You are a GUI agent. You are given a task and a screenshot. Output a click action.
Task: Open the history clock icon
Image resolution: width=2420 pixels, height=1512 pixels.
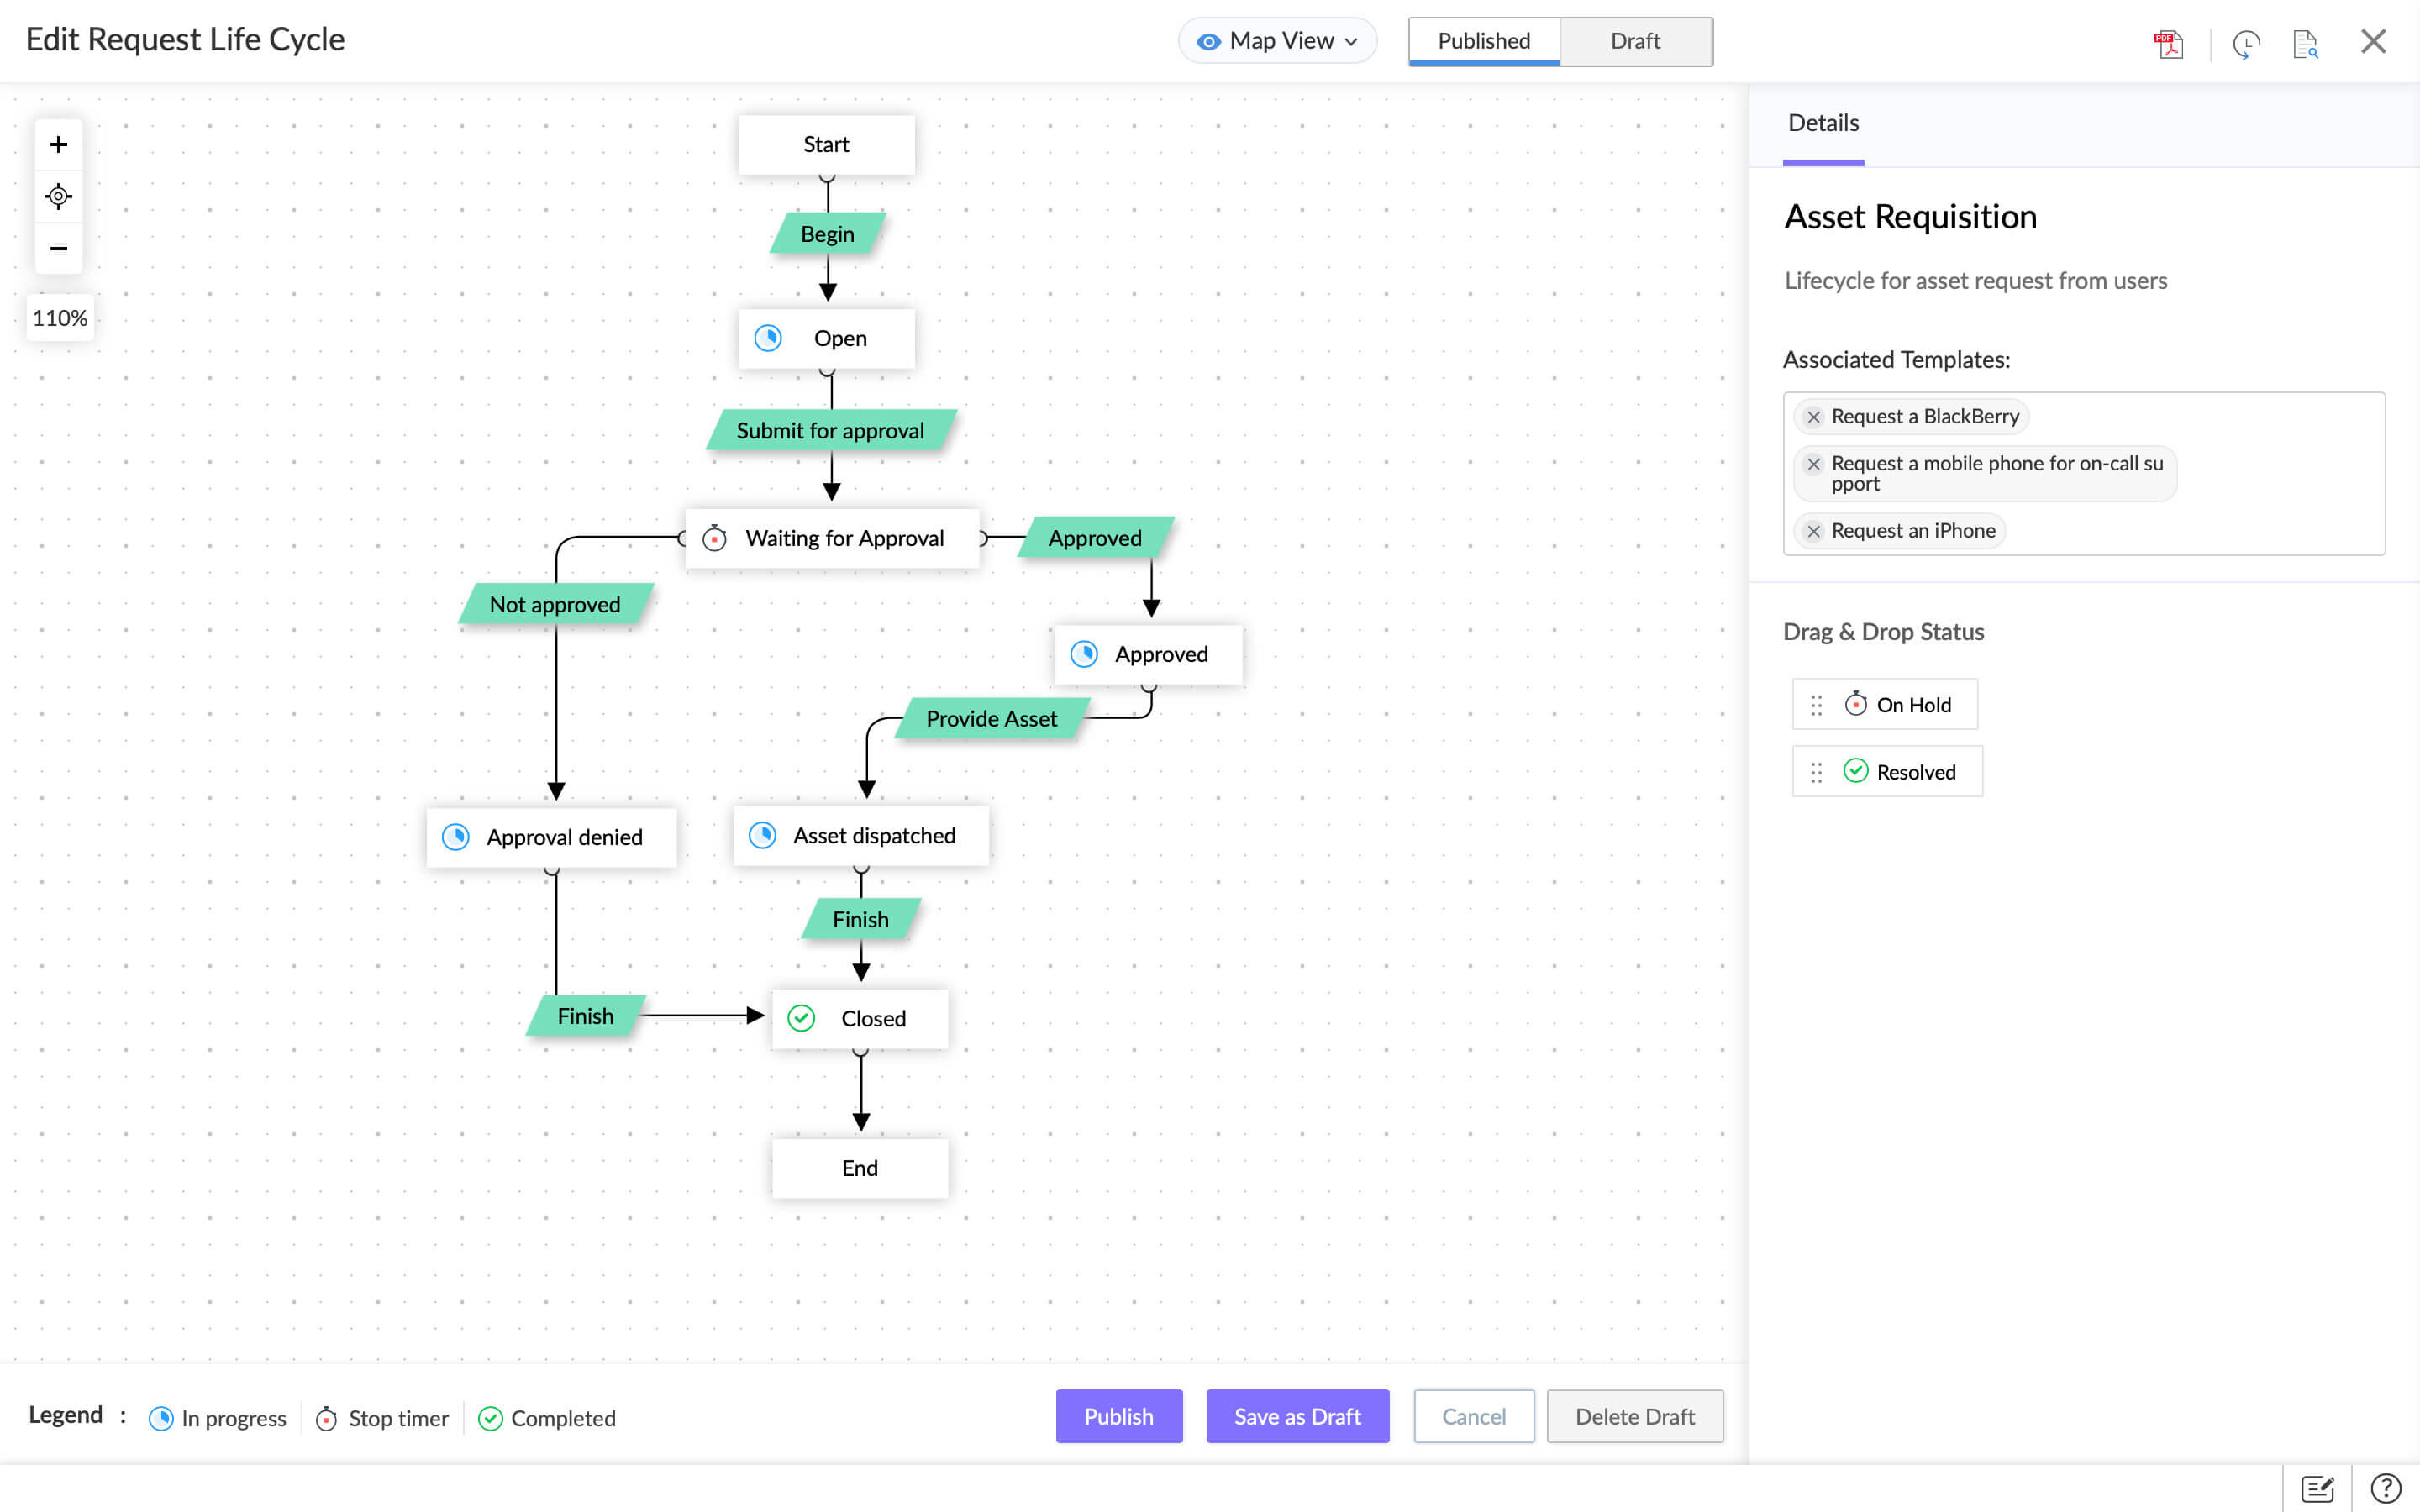point(2246,43)
